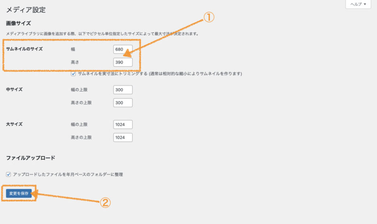
Task: Uncheck organize uploads into year-month folders
Action: click(8, 174)
